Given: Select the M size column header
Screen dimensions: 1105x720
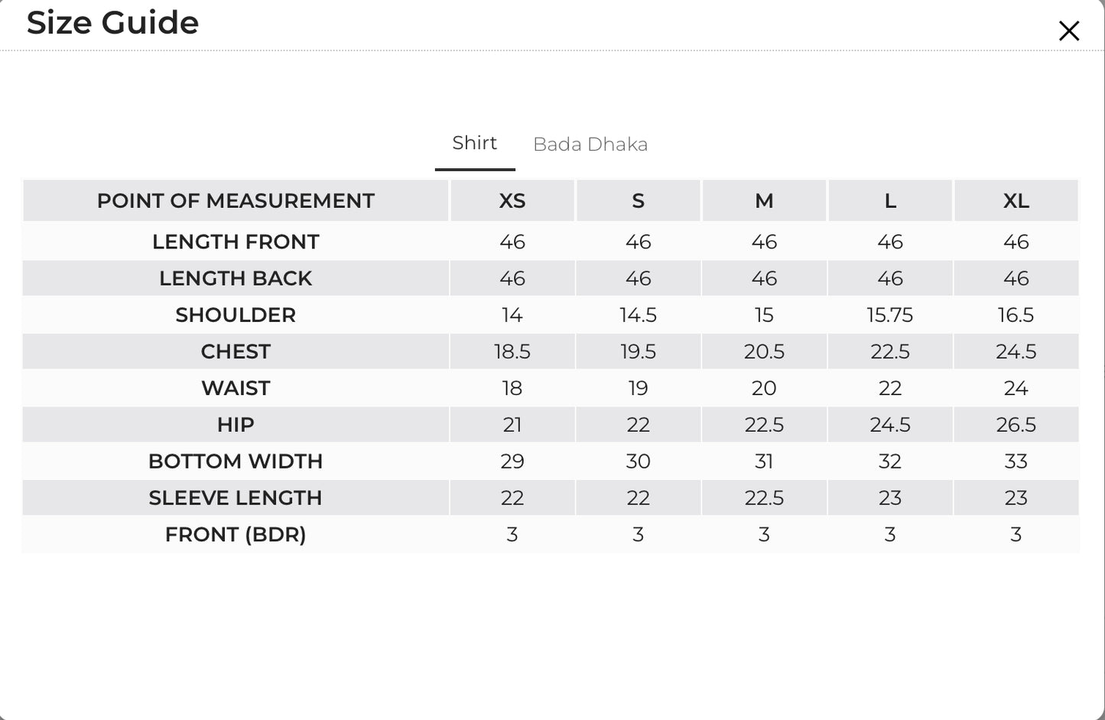Looking at the screenshot, I should click(x=764, y=201).
